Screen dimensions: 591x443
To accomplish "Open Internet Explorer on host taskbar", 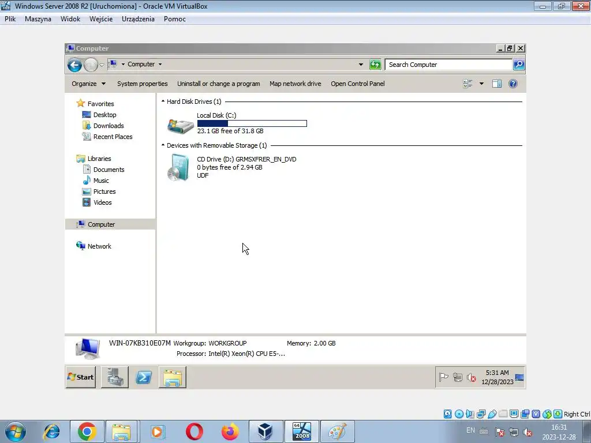I will pyautogui.click(x=51, y=431).
